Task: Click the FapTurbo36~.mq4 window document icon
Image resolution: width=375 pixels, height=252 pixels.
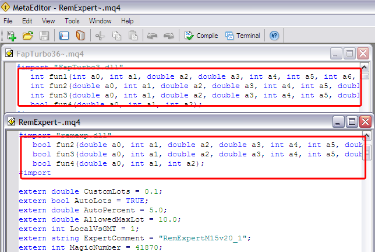Action: click(9, 53)
